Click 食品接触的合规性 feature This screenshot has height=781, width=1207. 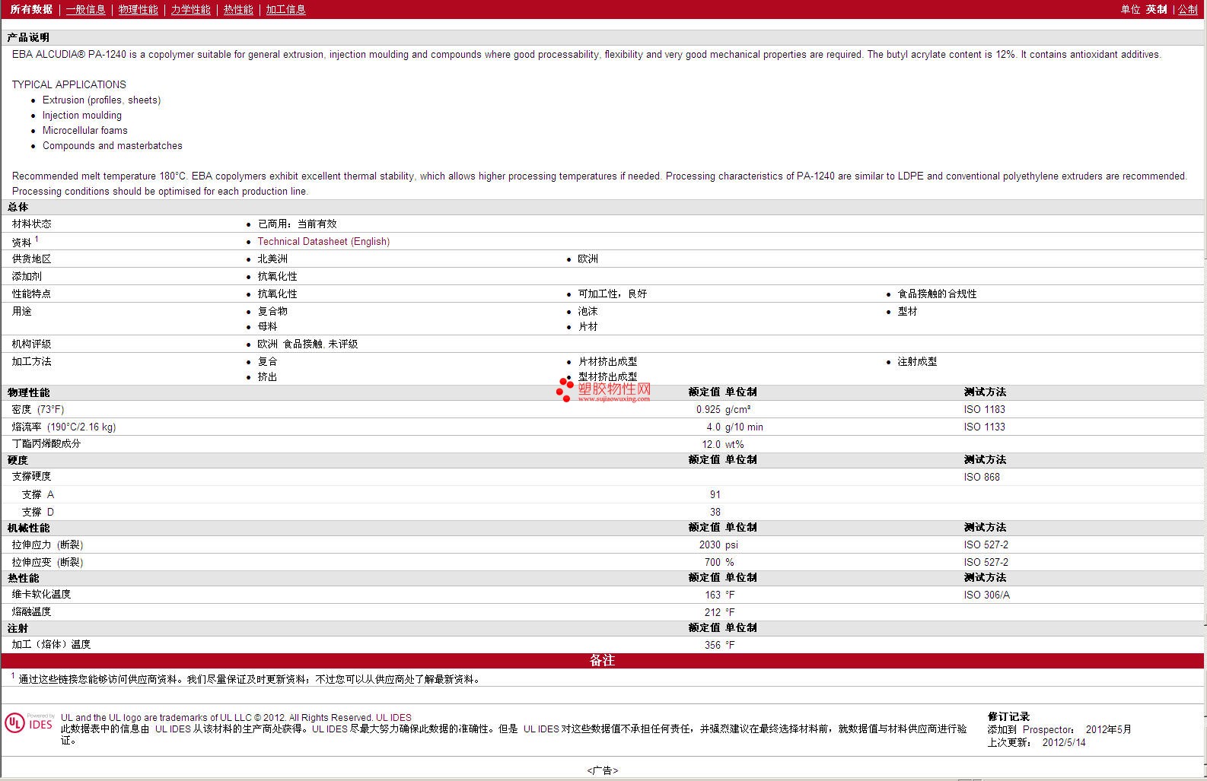(937, 294)
